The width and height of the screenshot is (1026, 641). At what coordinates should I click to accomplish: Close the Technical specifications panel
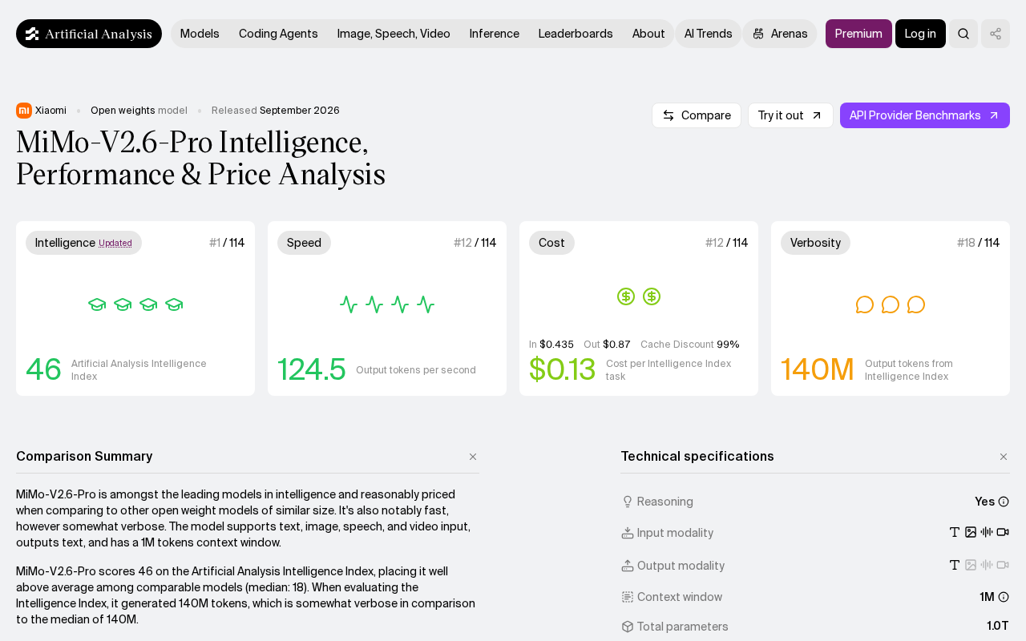[x=1004, y=457]
